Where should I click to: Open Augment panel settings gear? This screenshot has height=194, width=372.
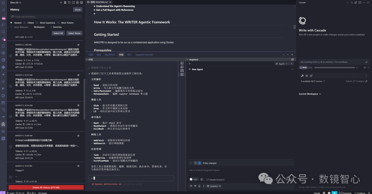point(292,59)
